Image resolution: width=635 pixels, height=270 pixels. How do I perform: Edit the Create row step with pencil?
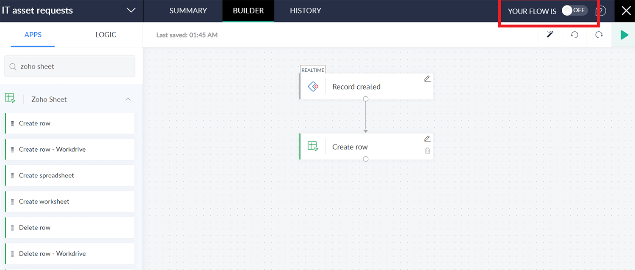(x=427, y=139)
